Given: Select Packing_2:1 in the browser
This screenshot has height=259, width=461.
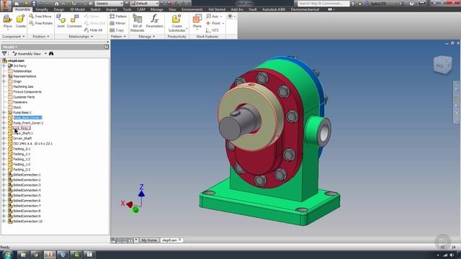Looking at the screenshot, I should coord(22,149).
